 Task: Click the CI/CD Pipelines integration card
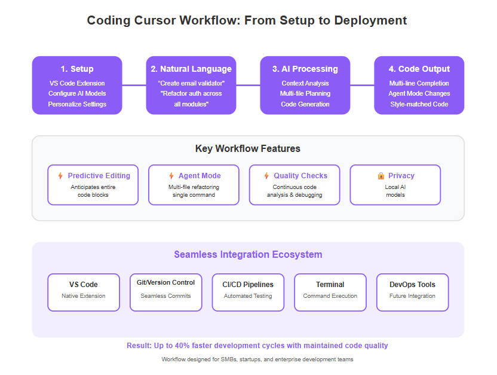tap(248, 292)
